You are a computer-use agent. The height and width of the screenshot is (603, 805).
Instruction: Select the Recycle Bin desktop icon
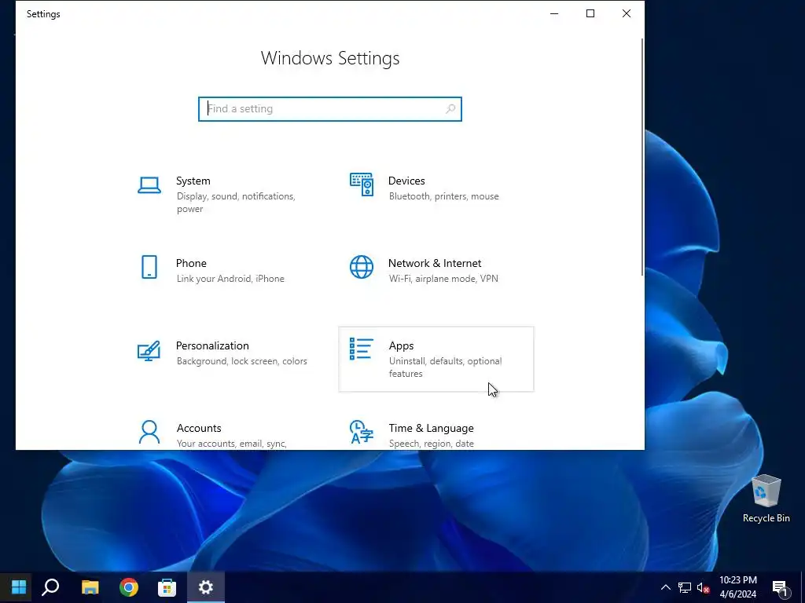pos(766,499)
